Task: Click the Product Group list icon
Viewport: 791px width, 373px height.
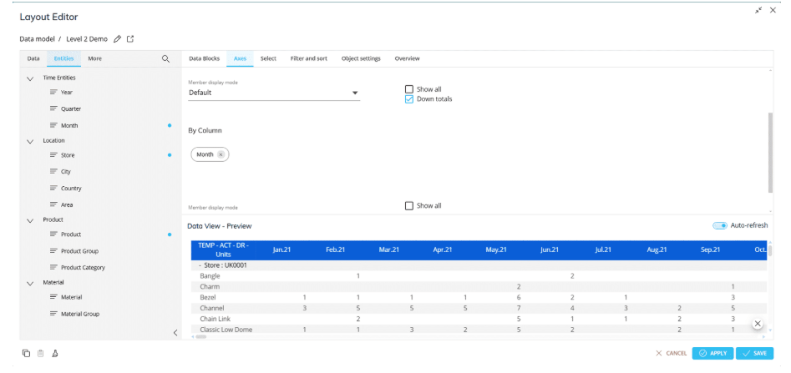Action: click(53, 250)
